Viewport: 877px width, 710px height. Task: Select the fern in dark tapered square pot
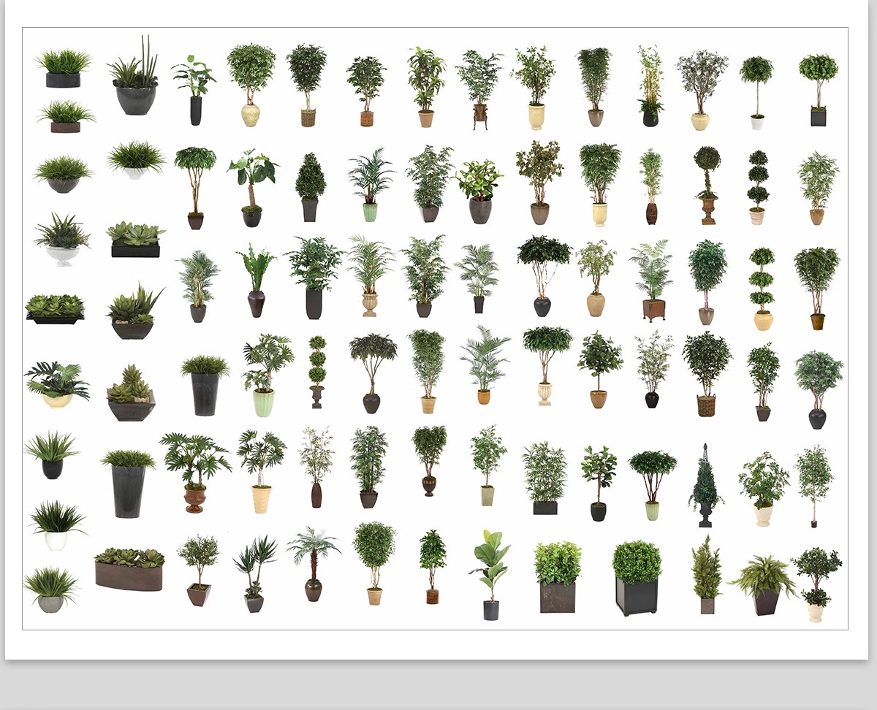pos(764,585)
